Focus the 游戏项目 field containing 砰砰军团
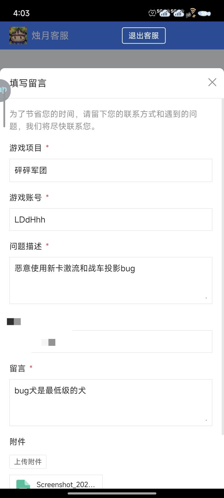The width and height of the screenshot is (224, 498). pos(111,170)
